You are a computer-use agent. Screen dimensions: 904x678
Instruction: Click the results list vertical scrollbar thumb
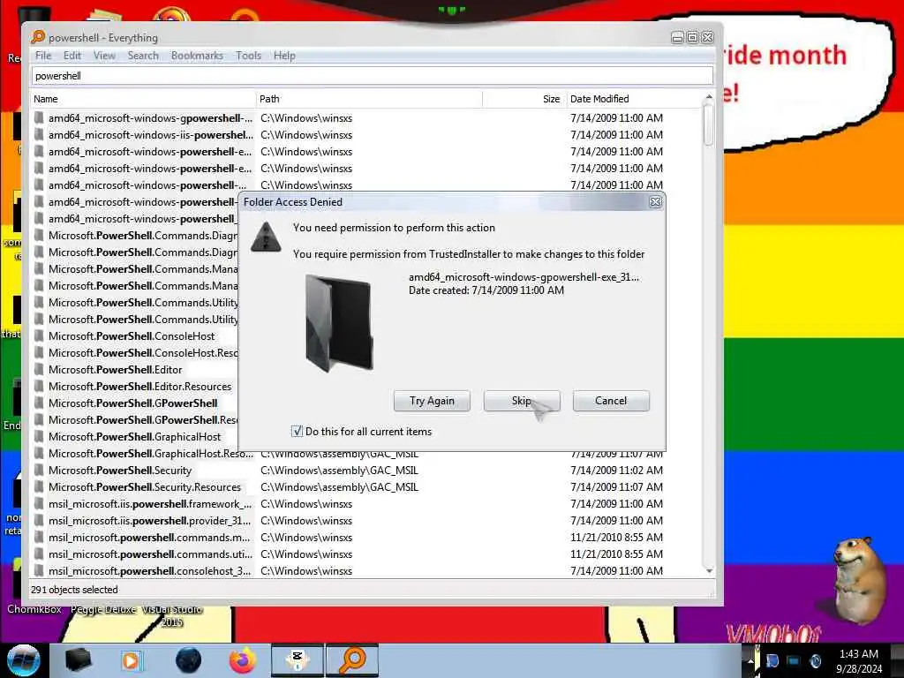[709, 124]
